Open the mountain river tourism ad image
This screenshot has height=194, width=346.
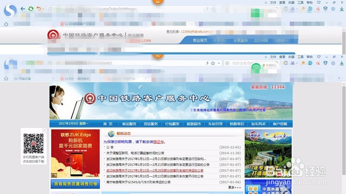tap(268, 153)
